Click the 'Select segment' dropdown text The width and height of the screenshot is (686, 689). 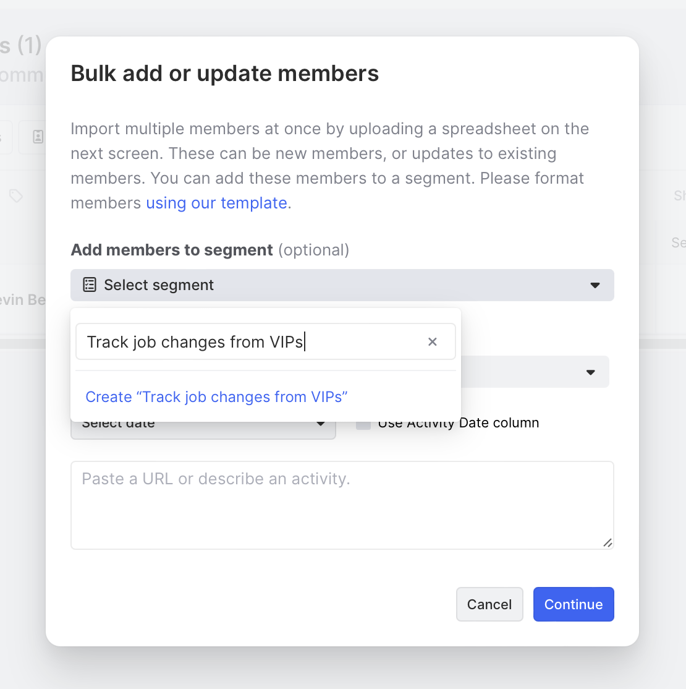click(x=159, y=285)
